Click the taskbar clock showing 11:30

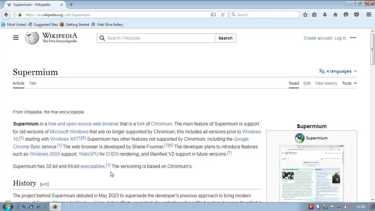pyautogui.click(x=361, y=207)
